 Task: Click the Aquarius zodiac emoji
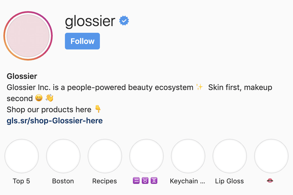click(136, 181)
